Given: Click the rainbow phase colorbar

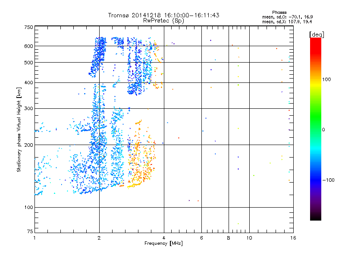Looking at the screenshot, I should tap(316, 129).
